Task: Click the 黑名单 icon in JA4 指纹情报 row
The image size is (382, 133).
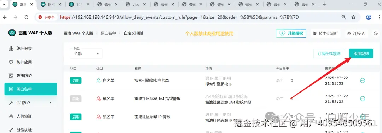Action: coord(98,99)
